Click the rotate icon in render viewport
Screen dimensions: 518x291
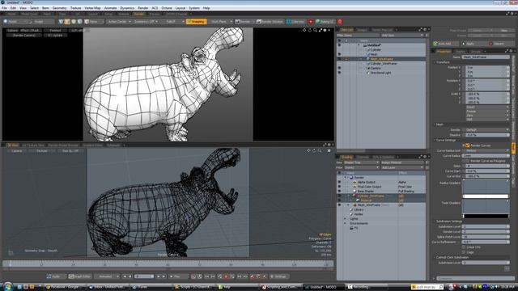coord(310,30)
